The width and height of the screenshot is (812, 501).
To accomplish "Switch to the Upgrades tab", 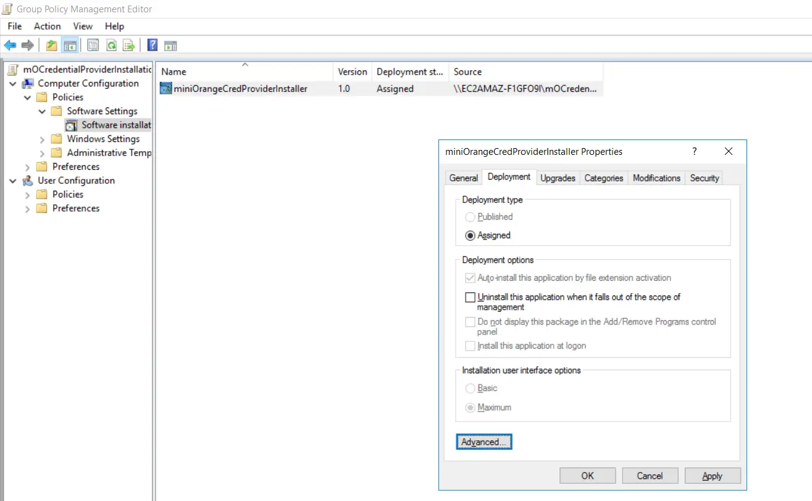I will click(x=558, y=178).
